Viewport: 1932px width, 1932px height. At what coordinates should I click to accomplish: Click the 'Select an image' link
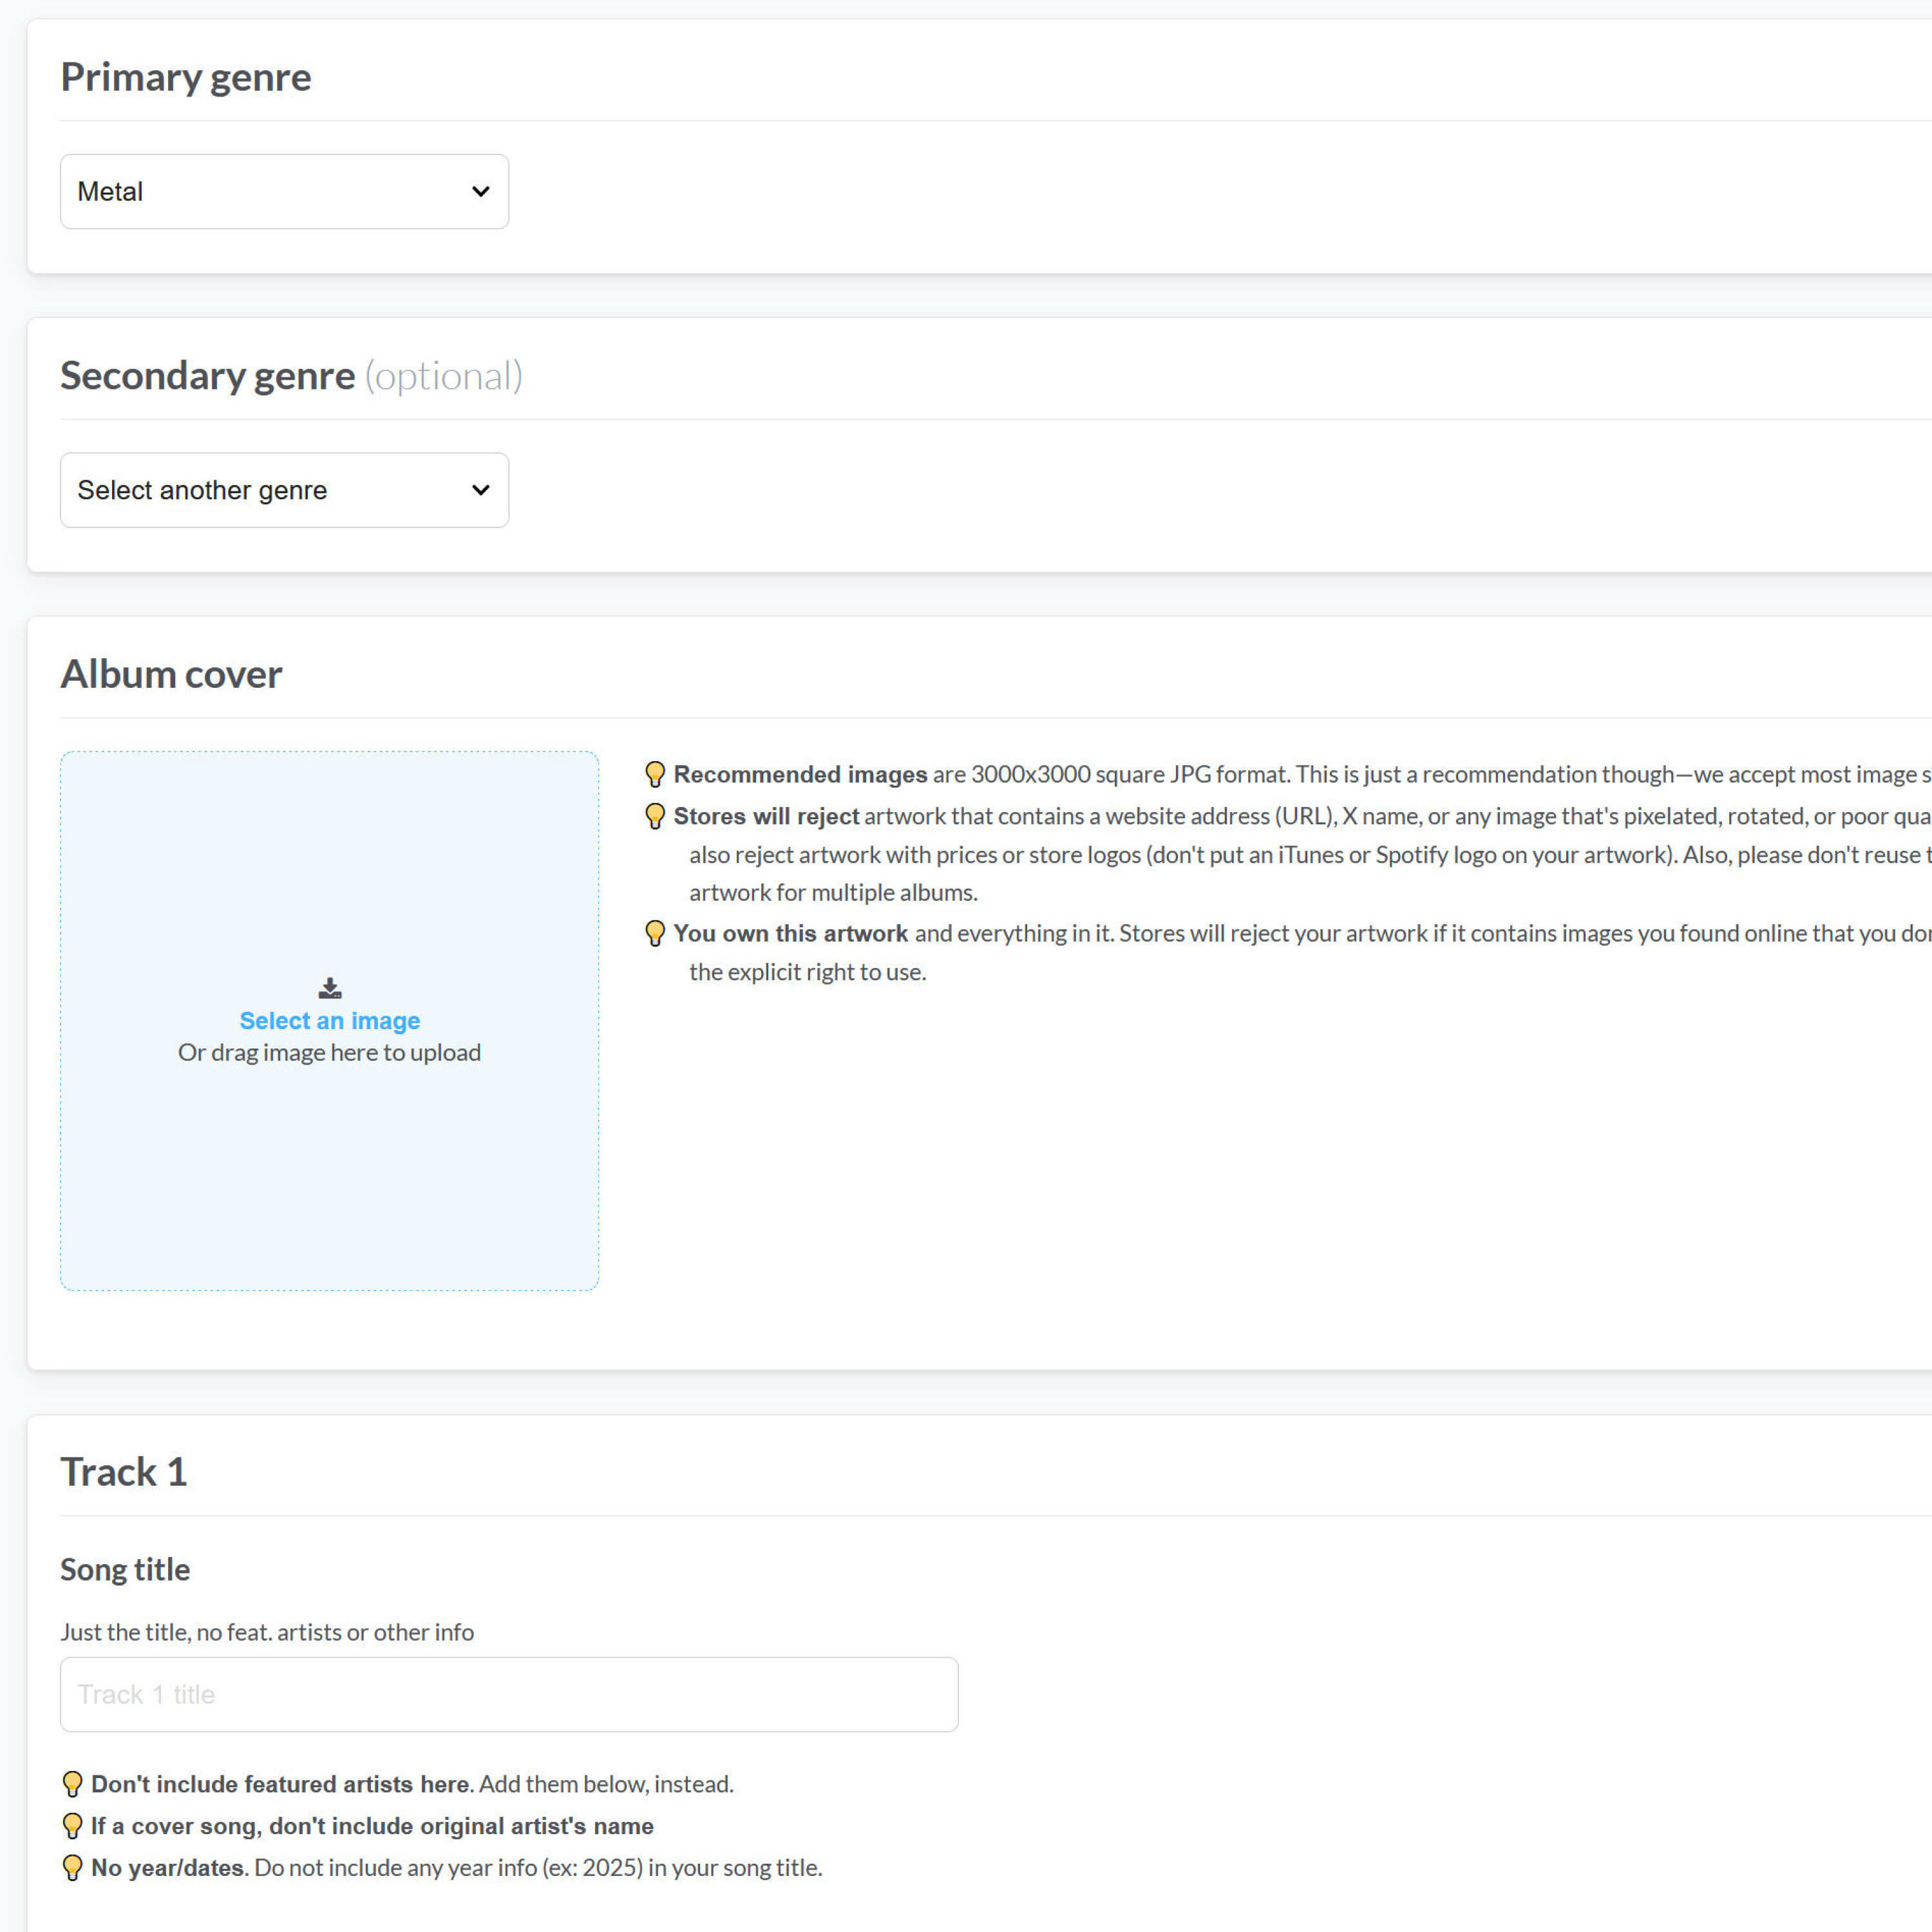click(x=330, y=1021)
